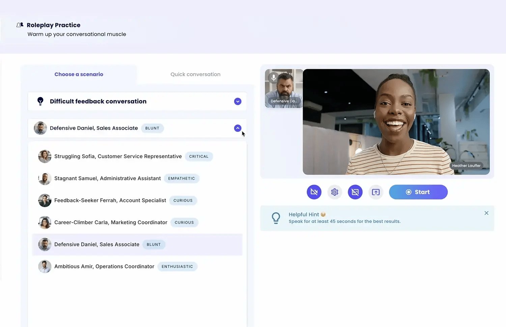Click the Start recording button

pos(418,192)
